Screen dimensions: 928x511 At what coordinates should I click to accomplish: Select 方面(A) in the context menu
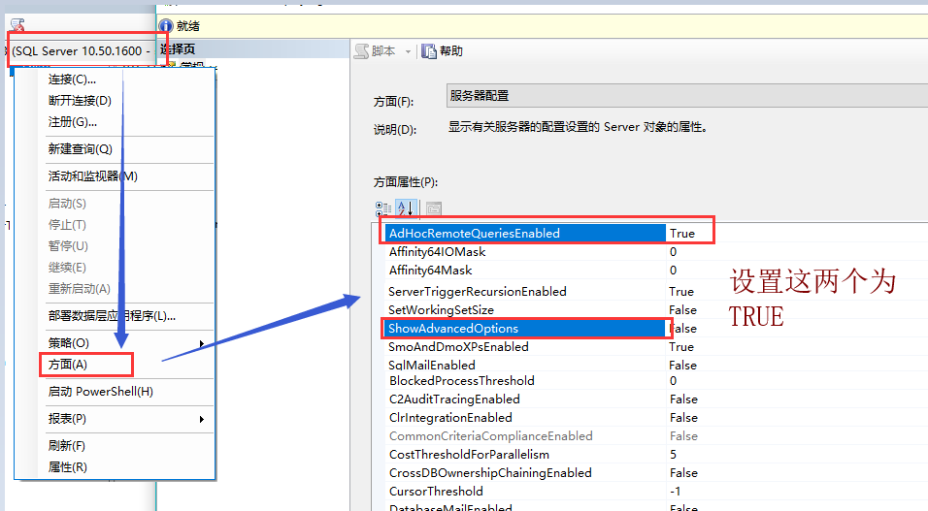68,365
